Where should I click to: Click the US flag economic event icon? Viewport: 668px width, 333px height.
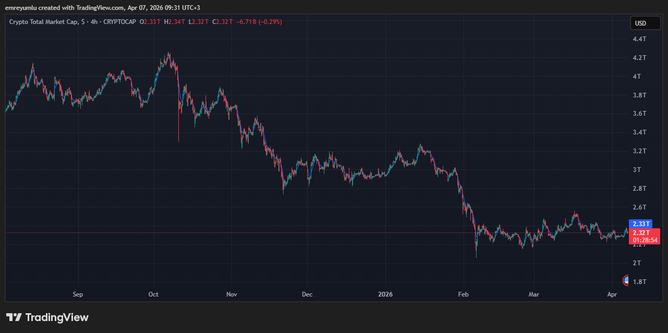(x=626, y=280)
